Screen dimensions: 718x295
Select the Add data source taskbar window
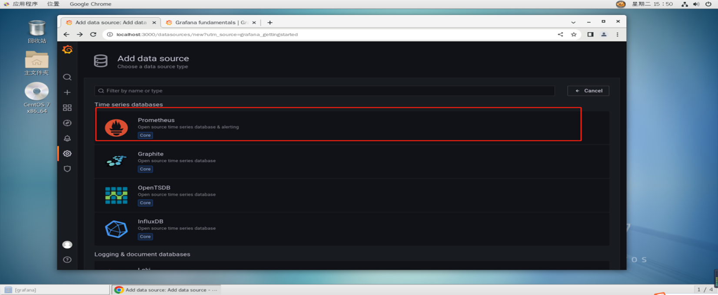tap(166, 290)
